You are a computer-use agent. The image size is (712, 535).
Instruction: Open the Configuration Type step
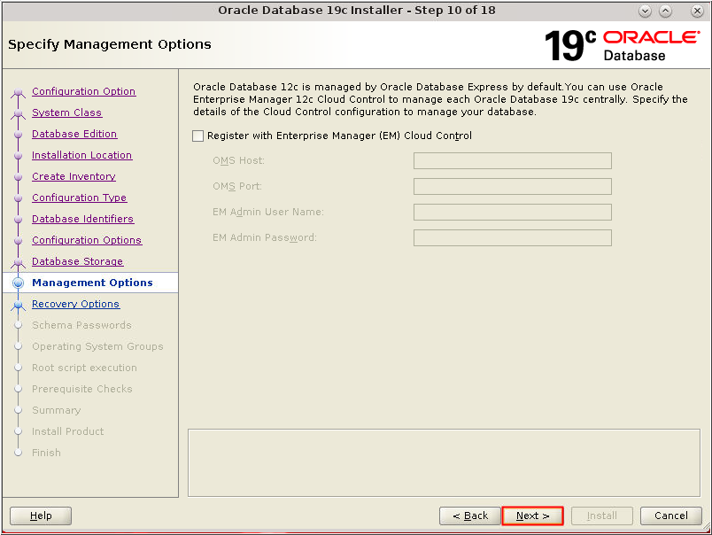(x=79, y=198)
